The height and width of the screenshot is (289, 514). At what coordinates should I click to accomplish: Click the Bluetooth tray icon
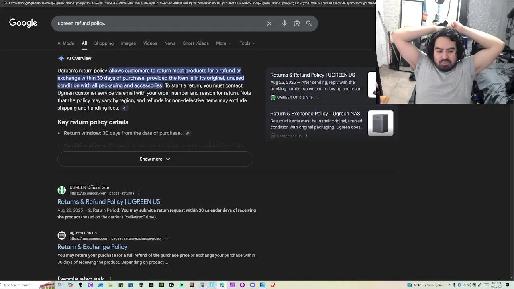tap(459, 285)
